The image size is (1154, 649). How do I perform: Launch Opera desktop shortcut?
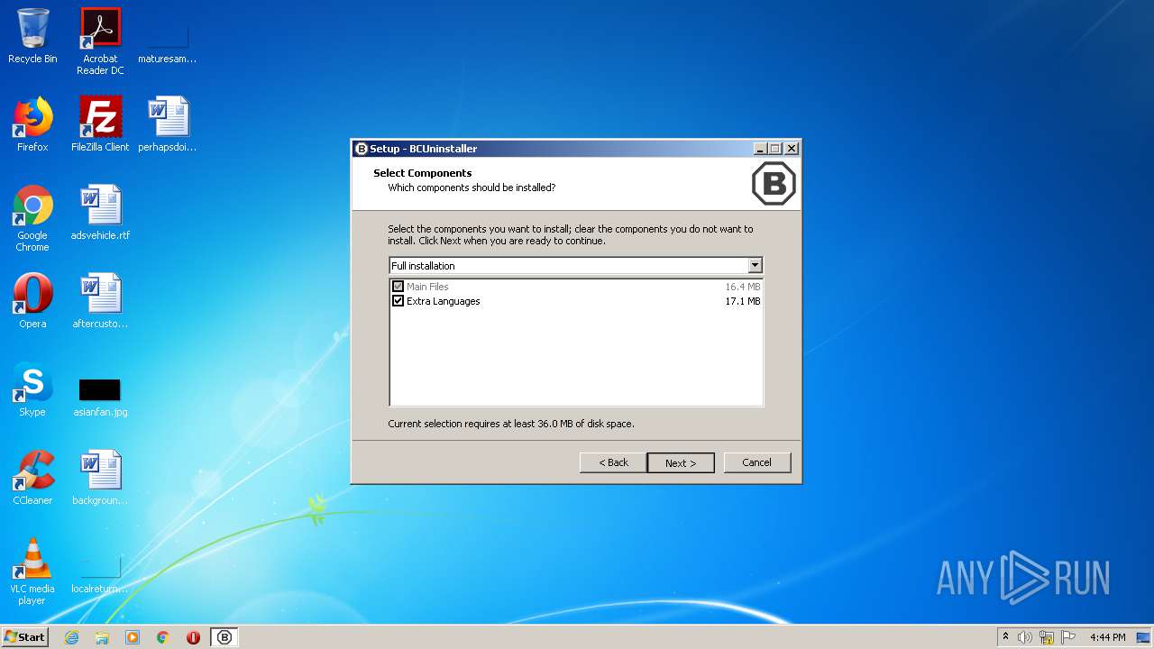tap(32, 302)
